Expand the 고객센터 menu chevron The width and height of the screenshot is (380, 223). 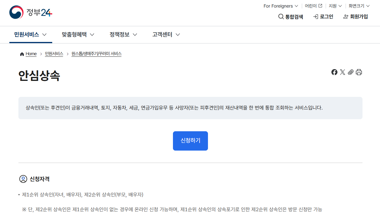(x=178, y=35)
